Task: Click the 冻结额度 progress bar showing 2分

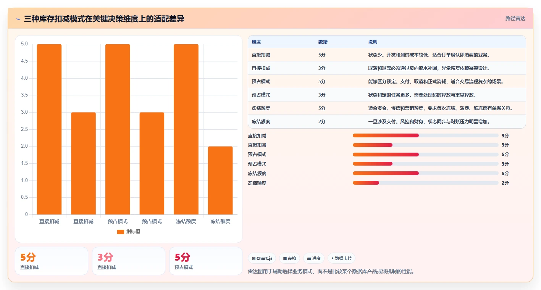Action: [426, 183]
